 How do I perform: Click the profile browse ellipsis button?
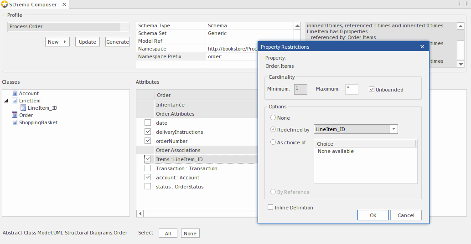[x=124, y=27]
